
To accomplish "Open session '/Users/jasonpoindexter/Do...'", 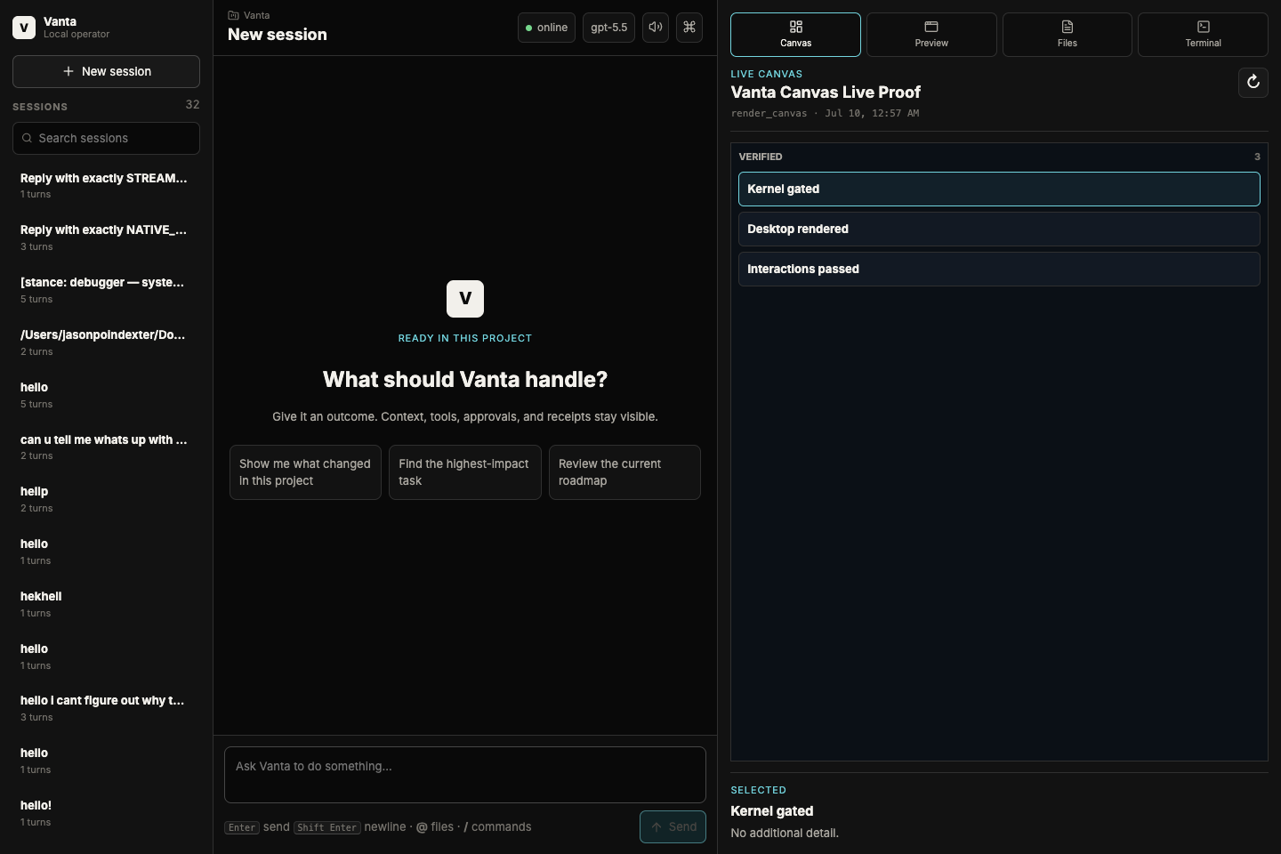I will click(106, 342).
